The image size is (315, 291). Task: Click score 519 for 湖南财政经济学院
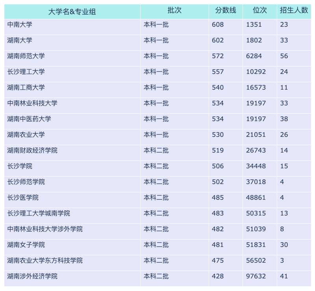[218, 150]
